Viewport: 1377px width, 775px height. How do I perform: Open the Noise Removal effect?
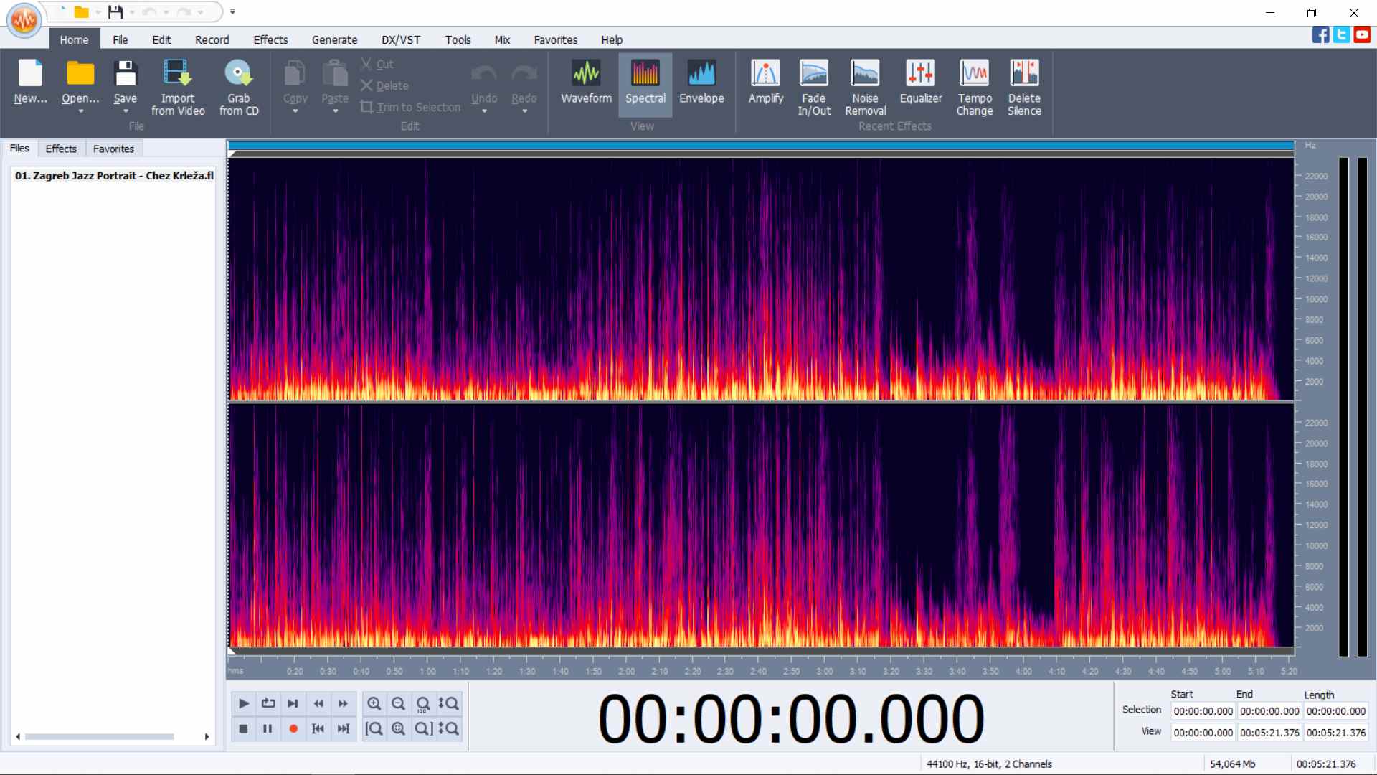[x=865, y=86]
